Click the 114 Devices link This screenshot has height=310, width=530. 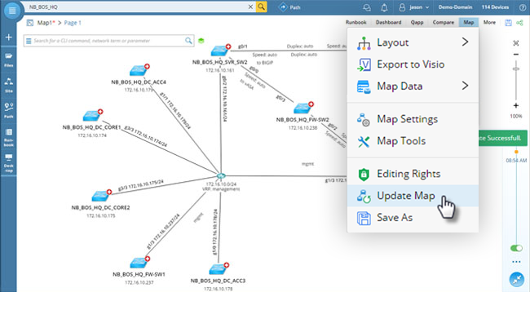pyautogui.click(x=495, y=7)
